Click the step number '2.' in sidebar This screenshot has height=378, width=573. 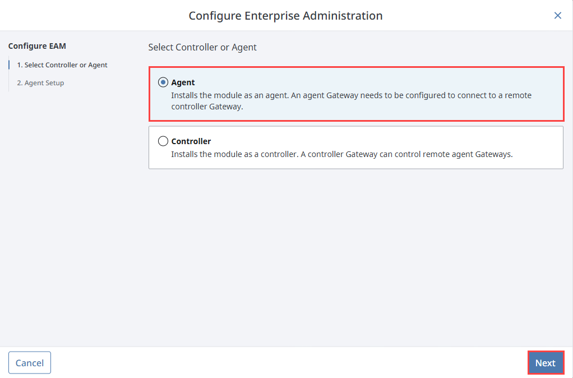(x=20, y=83)
